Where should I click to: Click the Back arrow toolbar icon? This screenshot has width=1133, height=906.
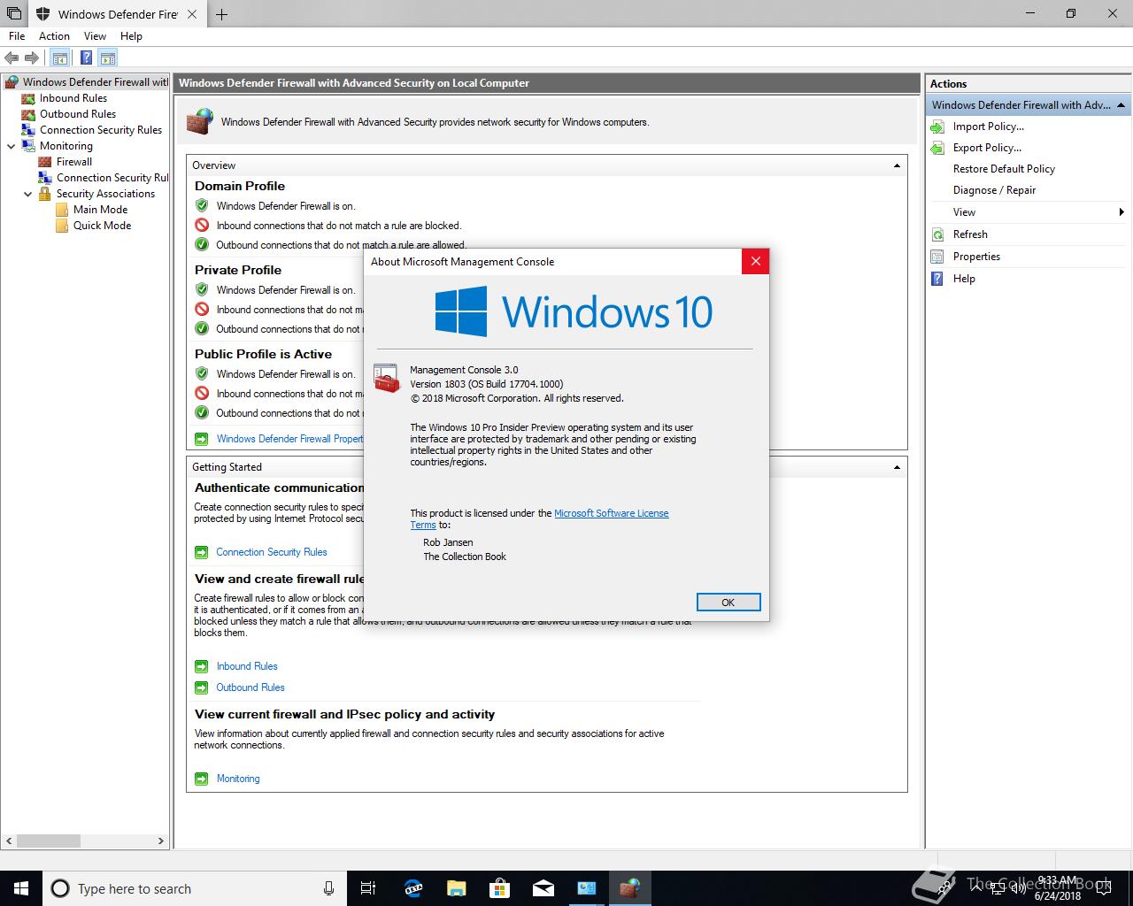(12, 58)
